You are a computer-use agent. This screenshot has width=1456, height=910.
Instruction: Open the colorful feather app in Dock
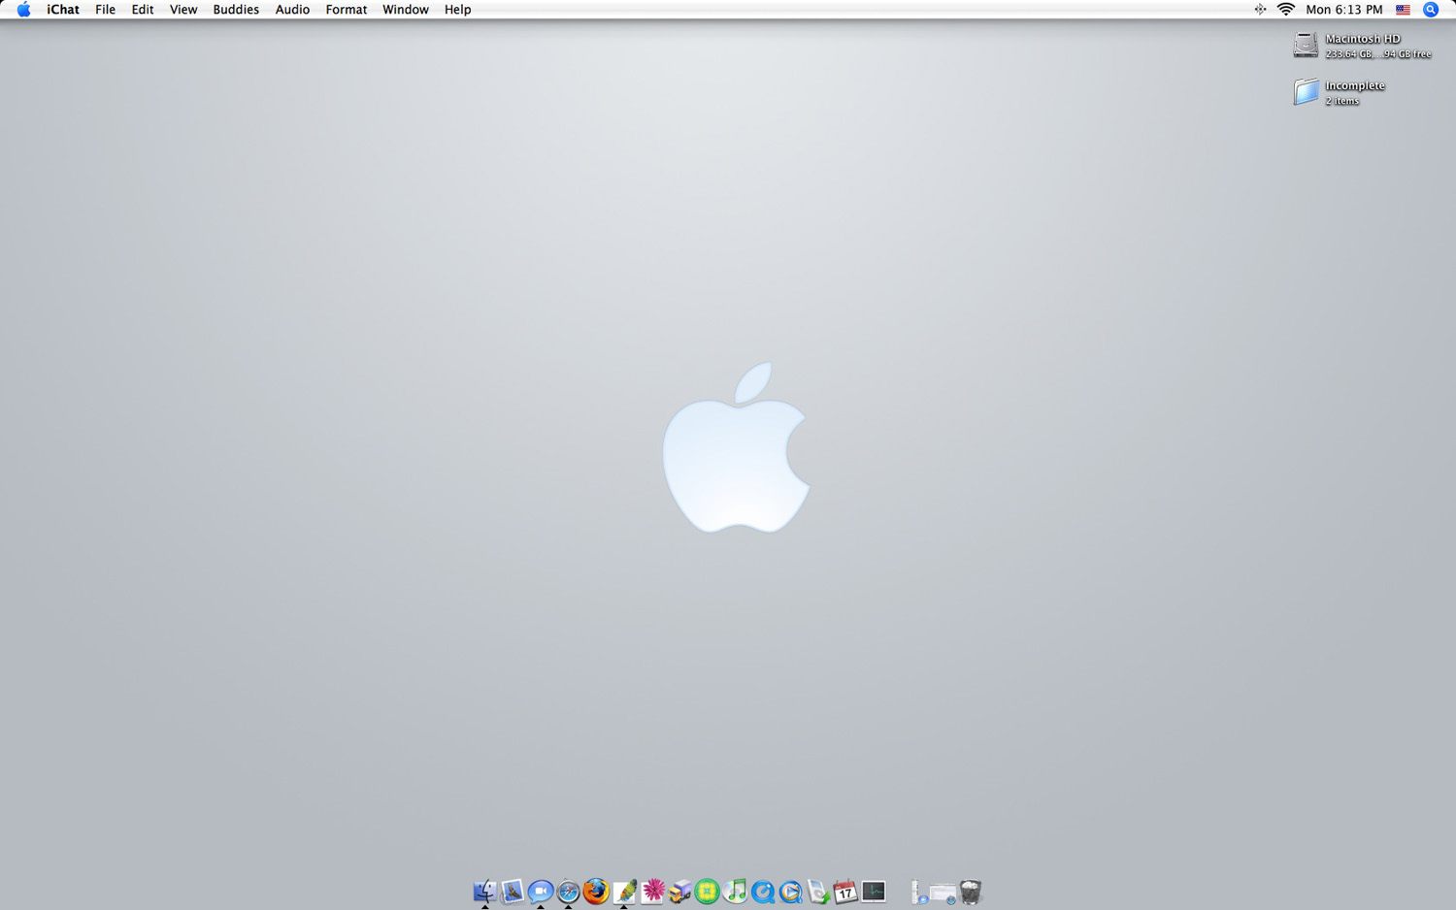pyautogui.click(x=624, y=892)
